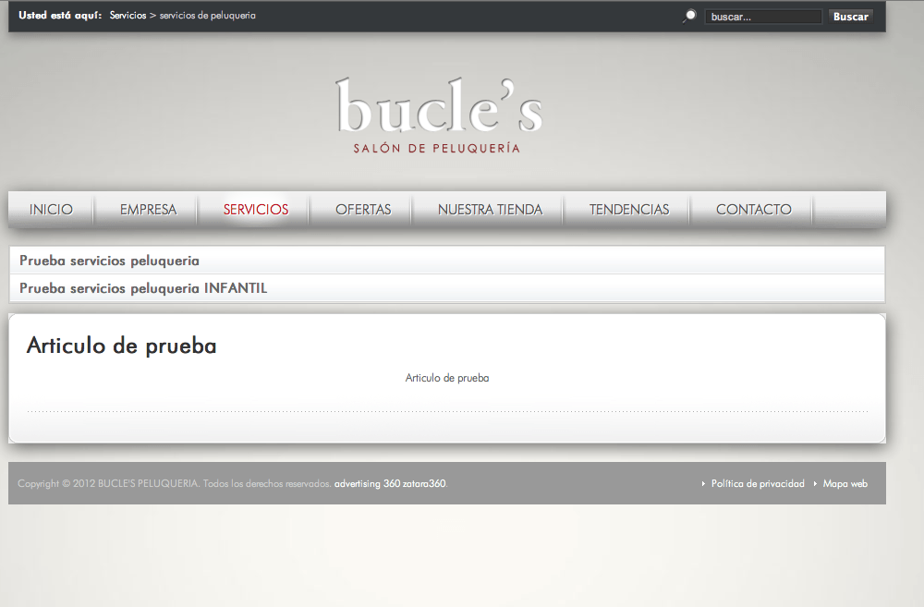Open the OFERTAS menu item
Image resolution: width=924 pixels, height=607 pixels.
[x=363, y=209]
